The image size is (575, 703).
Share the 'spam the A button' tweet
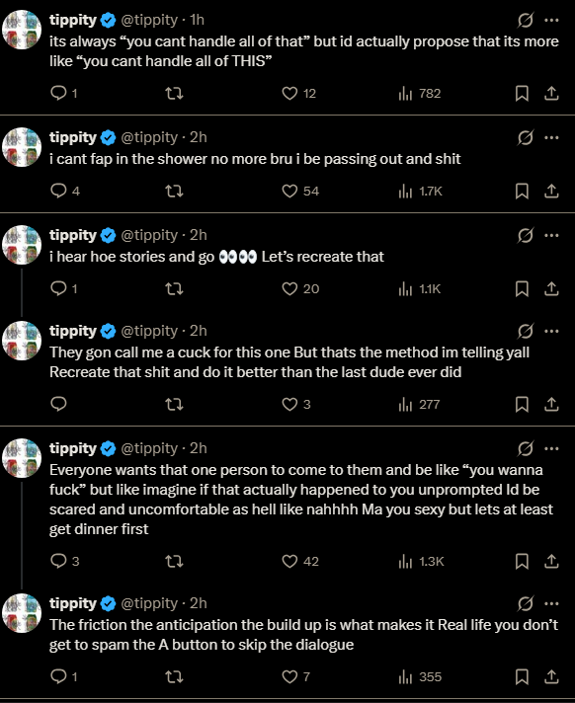pyautogui.click(x=551, y=676)
